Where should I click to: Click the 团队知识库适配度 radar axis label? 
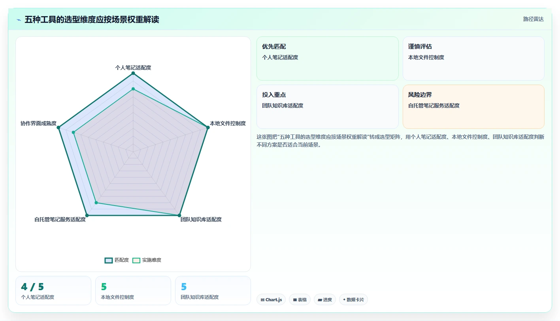201,219
